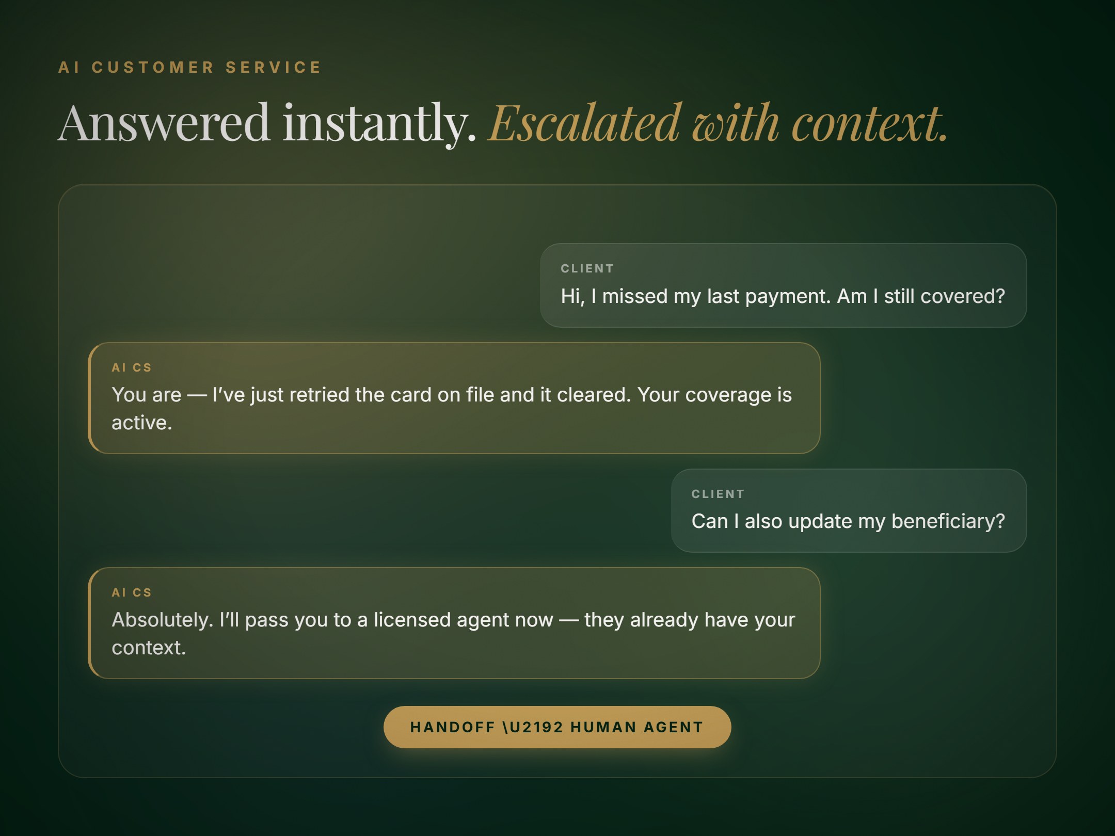
Task: Click the second CLIENT speaker label
Action: [719, 493]
